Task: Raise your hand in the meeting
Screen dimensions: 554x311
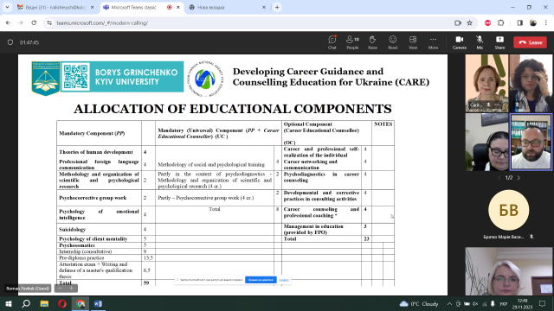Action: pos(372,42)
